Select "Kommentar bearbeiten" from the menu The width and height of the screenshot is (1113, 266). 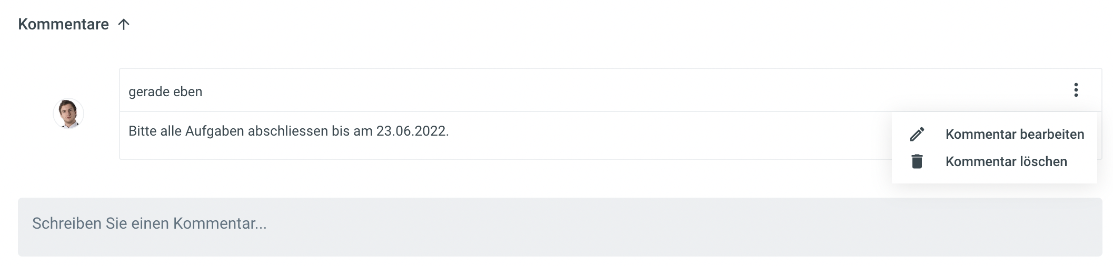(x=1014, y=135)
